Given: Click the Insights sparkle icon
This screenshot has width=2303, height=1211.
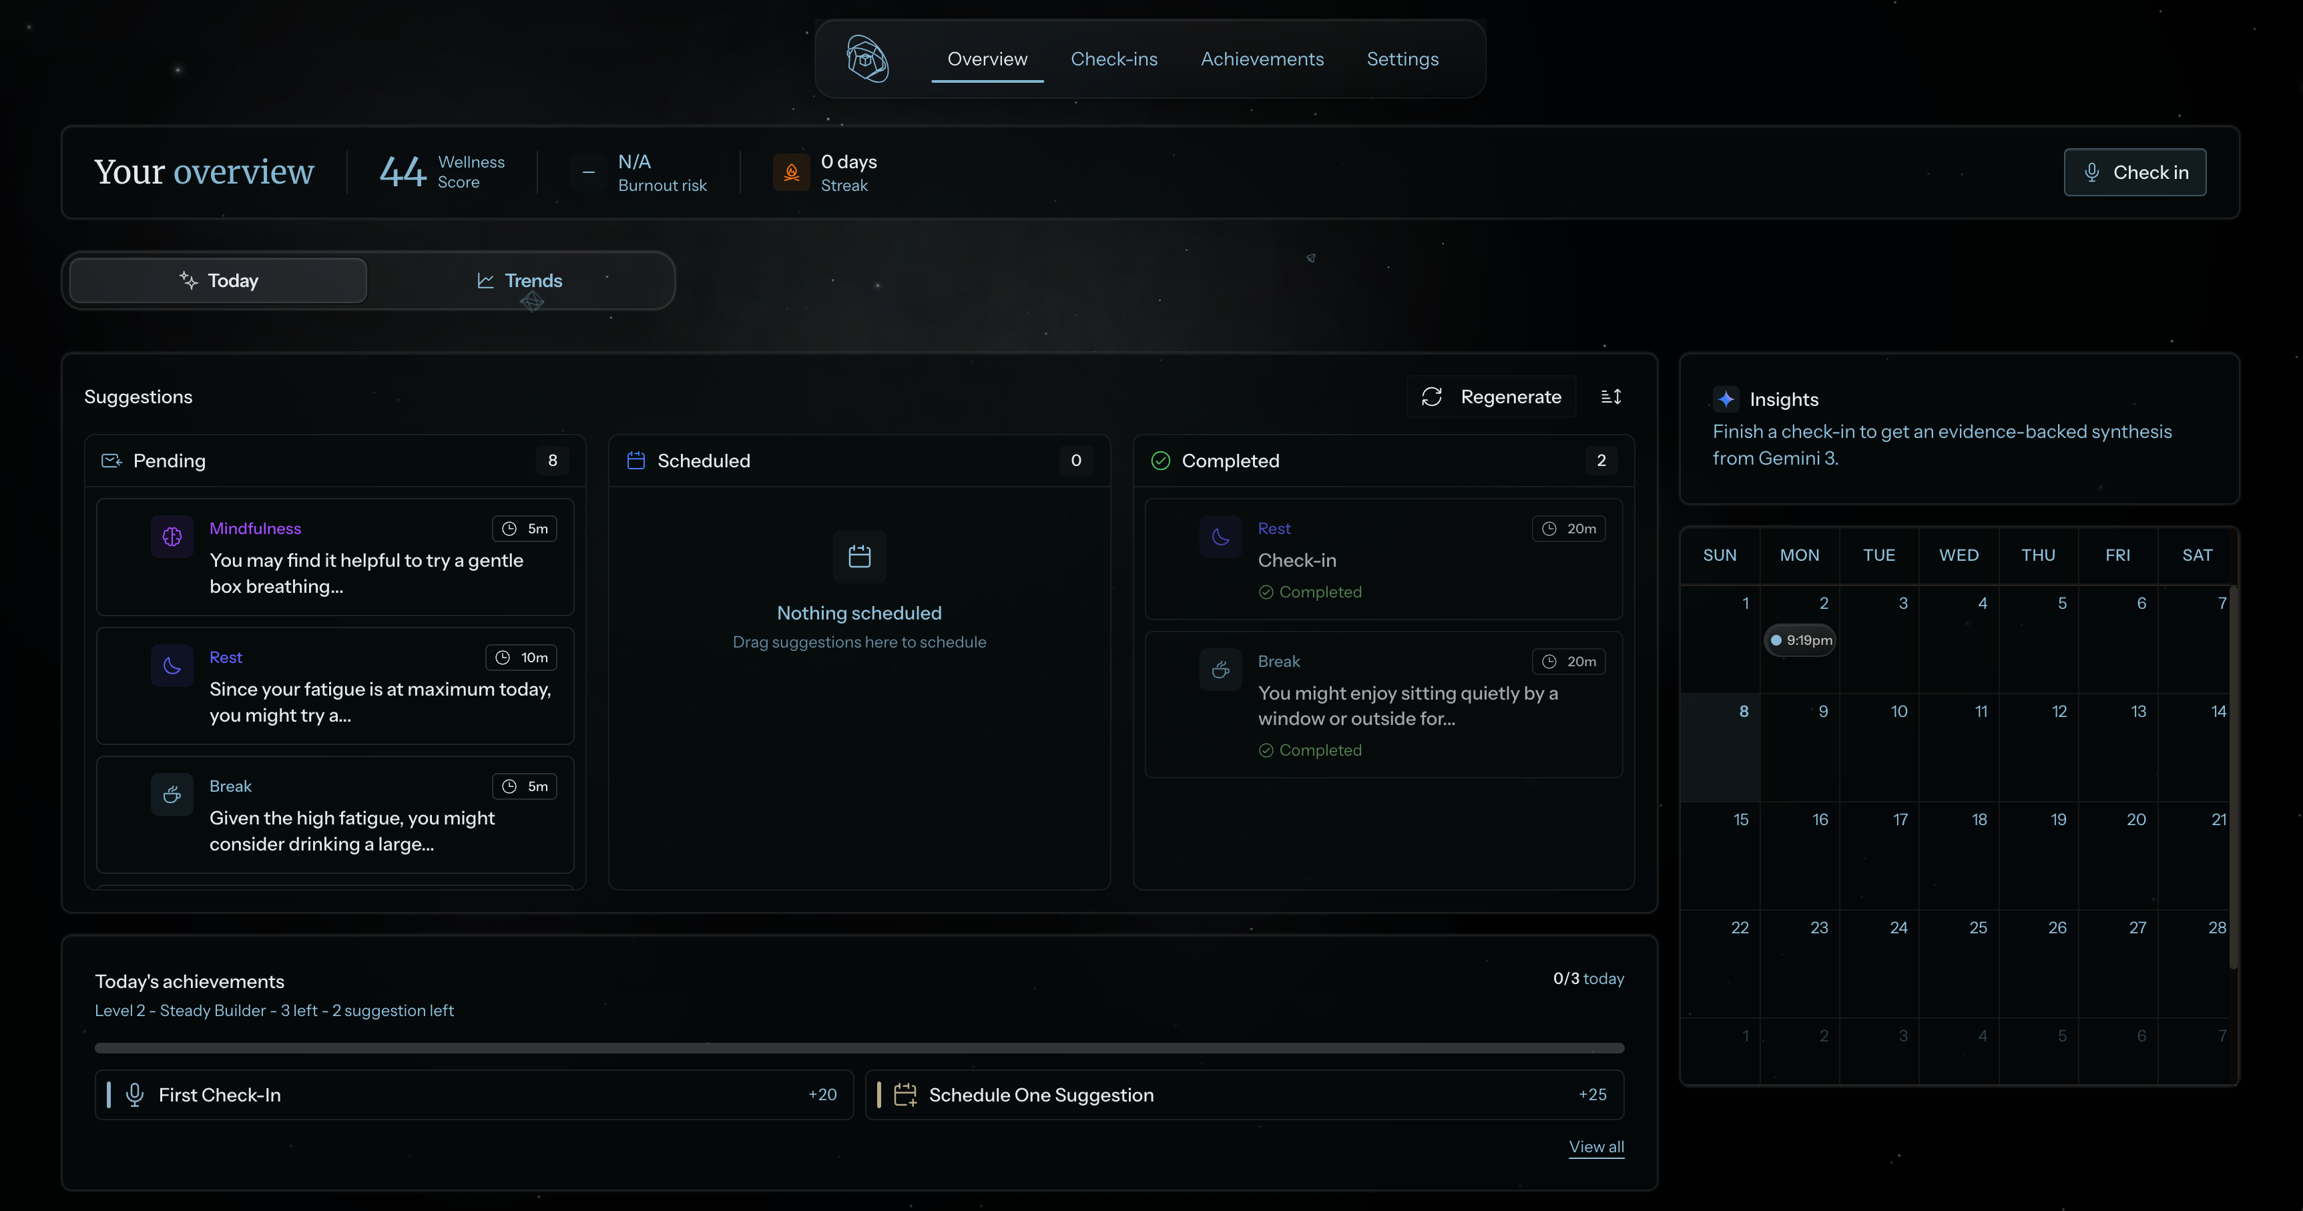Looking at the screenshot, I should click(1726, 399).
